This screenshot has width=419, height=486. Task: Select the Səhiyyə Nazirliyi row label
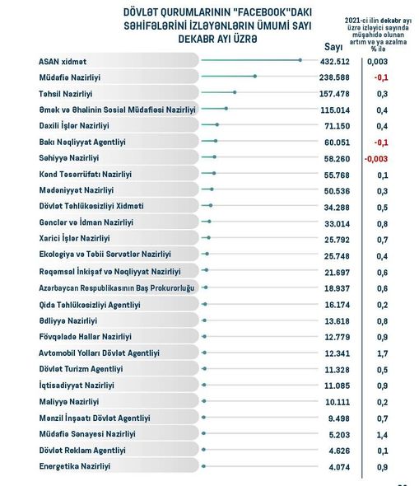coord(69,158)
